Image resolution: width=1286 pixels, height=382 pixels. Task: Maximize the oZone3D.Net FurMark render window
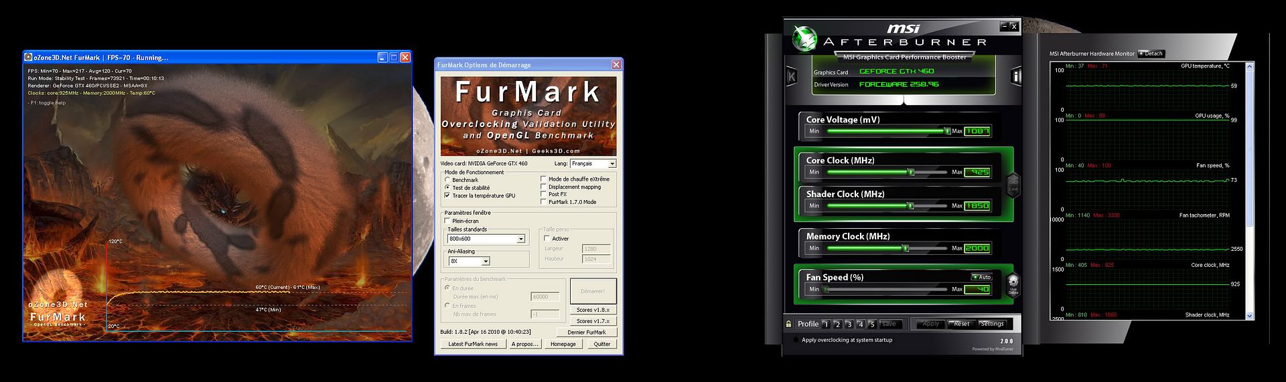[x=394, y=58]
